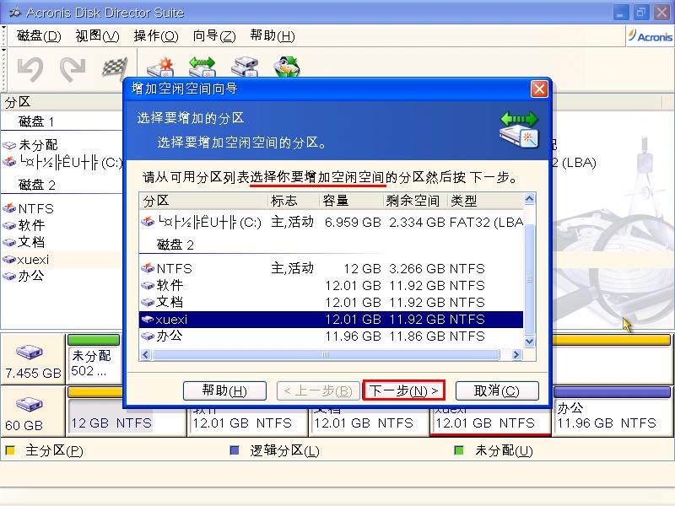
Task: Click the yellow 主分区(P) legend swatch
Action: pyautogui.click(x=10, y=450)
